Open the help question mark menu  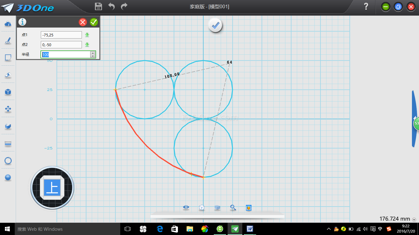pyautogui.click(x=366, y=6)
